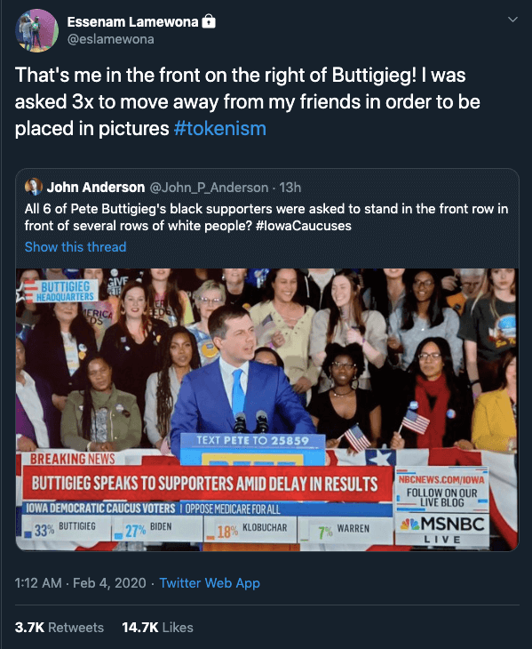This screenshot has width=532, height=649.
Task: Expand the tweet options chevron
Action: [512, 20]
